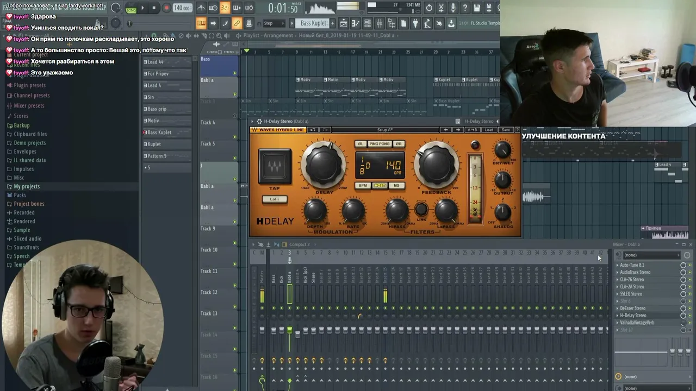Toggle right phase ØR button
Image resolution: width=696 pixels, height=391 pixels.
399,144
